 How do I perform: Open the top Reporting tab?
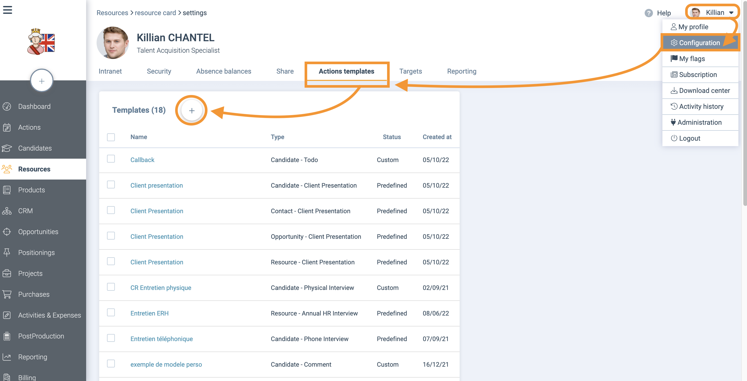(462, 71)
